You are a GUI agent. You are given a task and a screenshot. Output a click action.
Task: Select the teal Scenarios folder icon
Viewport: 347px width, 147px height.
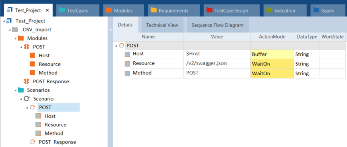21,90
